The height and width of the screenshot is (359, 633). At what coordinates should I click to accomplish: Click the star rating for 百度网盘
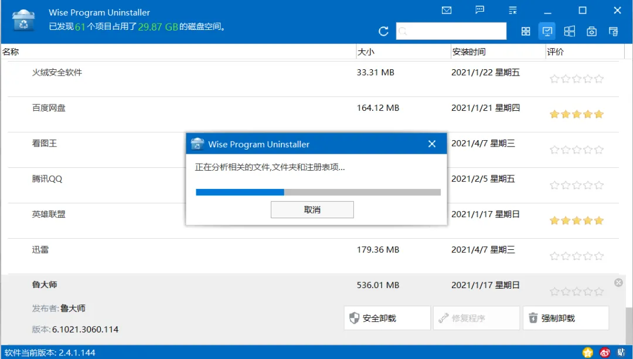click(x=577, y=114)
